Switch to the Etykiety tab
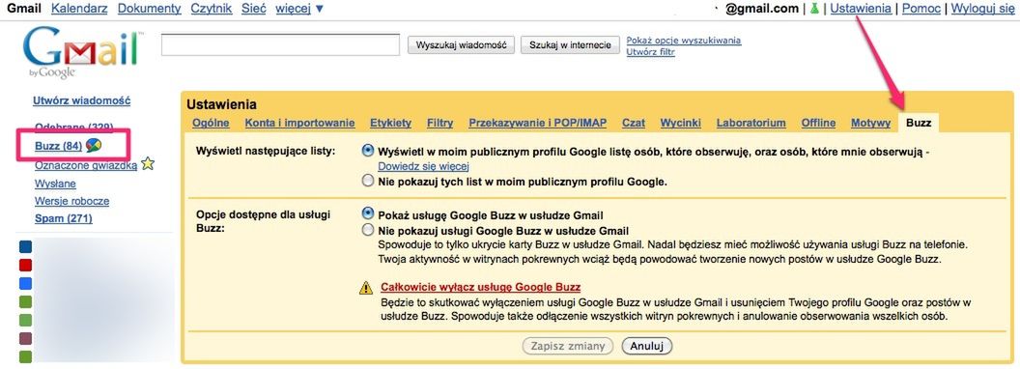1020x369 pixels. [390, 123]
